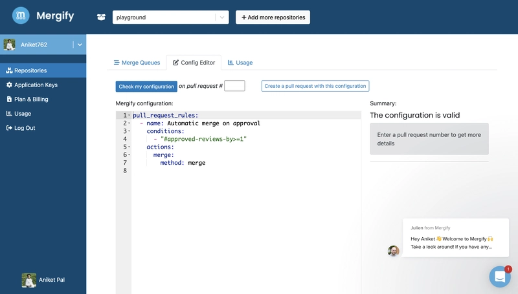
Task: Collapse the merge fold arrow on line 6
Action: click(x=129, y=155)
